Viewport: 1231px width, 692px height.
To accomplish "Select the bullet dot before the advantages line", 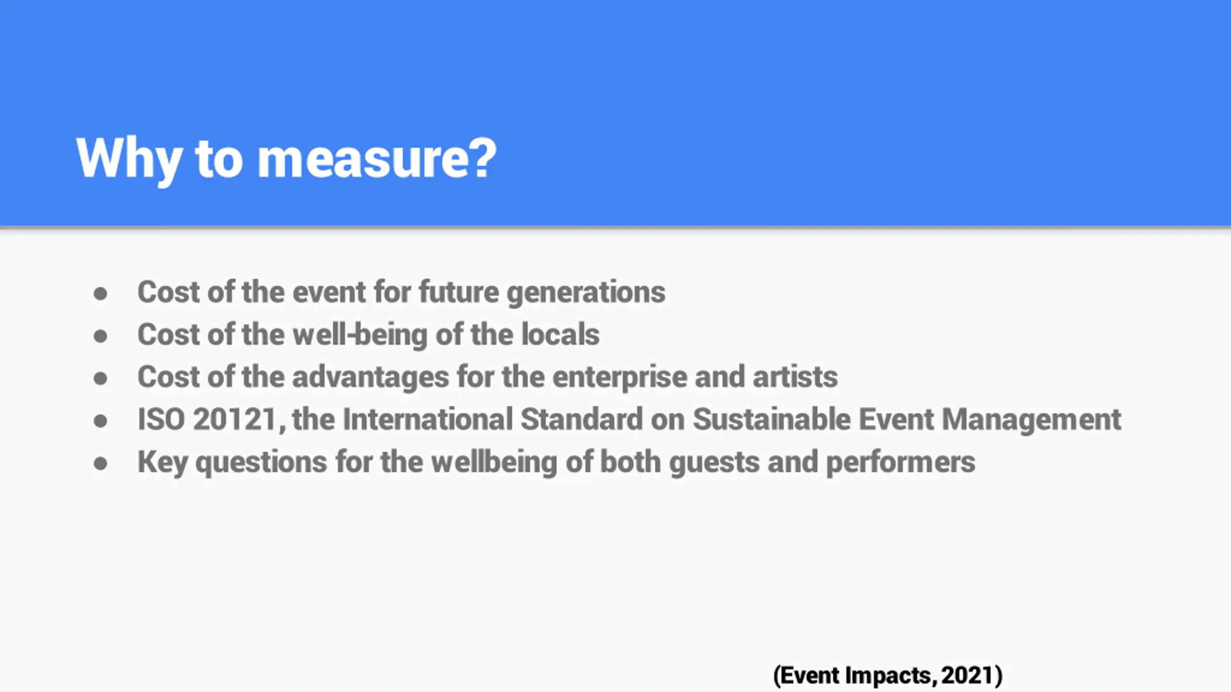I will pyautogui.click(x=100, y=378).
